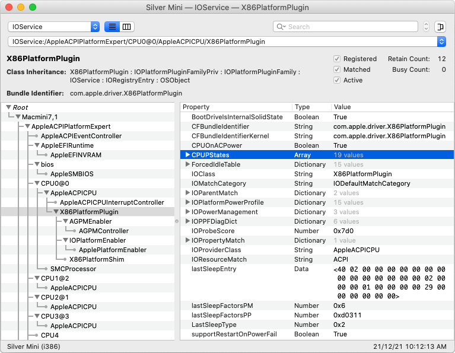Switch to outline list view
Image resolution: width=455 pixels, height=353 pixels.
click(x=112, y=27)
